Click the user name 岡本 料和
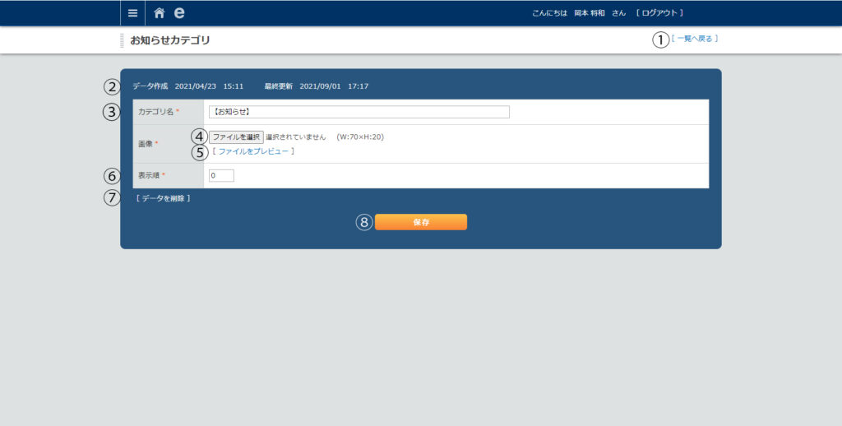Screen dimensions: 842x426 point(590,13)
